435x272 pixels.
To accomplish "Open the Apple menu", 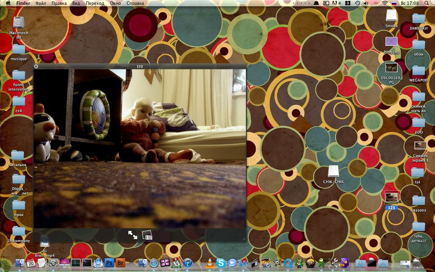I will 8,3.
